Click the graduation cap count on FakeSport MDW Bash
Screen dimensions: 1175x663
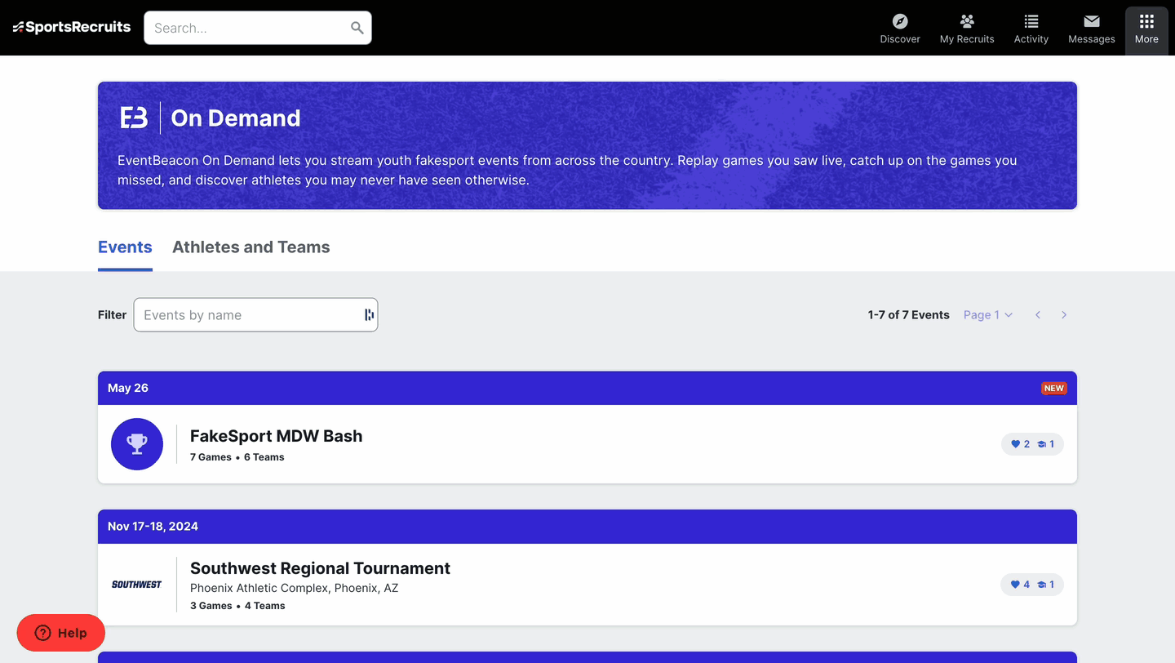tap(1046, 444)
